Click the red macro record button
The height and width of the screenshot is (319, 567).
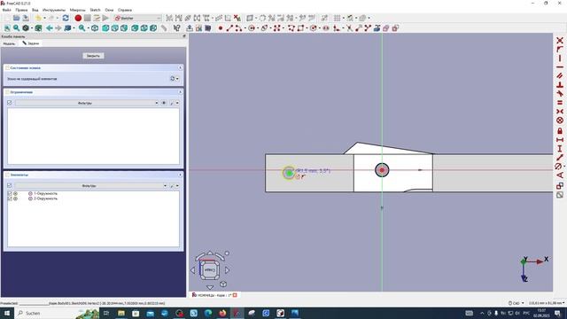(x=78, y=18)
